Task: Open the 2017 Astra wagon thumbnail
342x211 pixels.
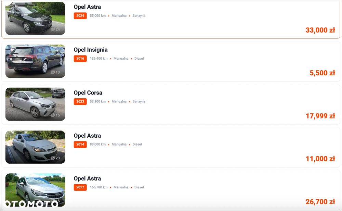Action: click(35, 190)
